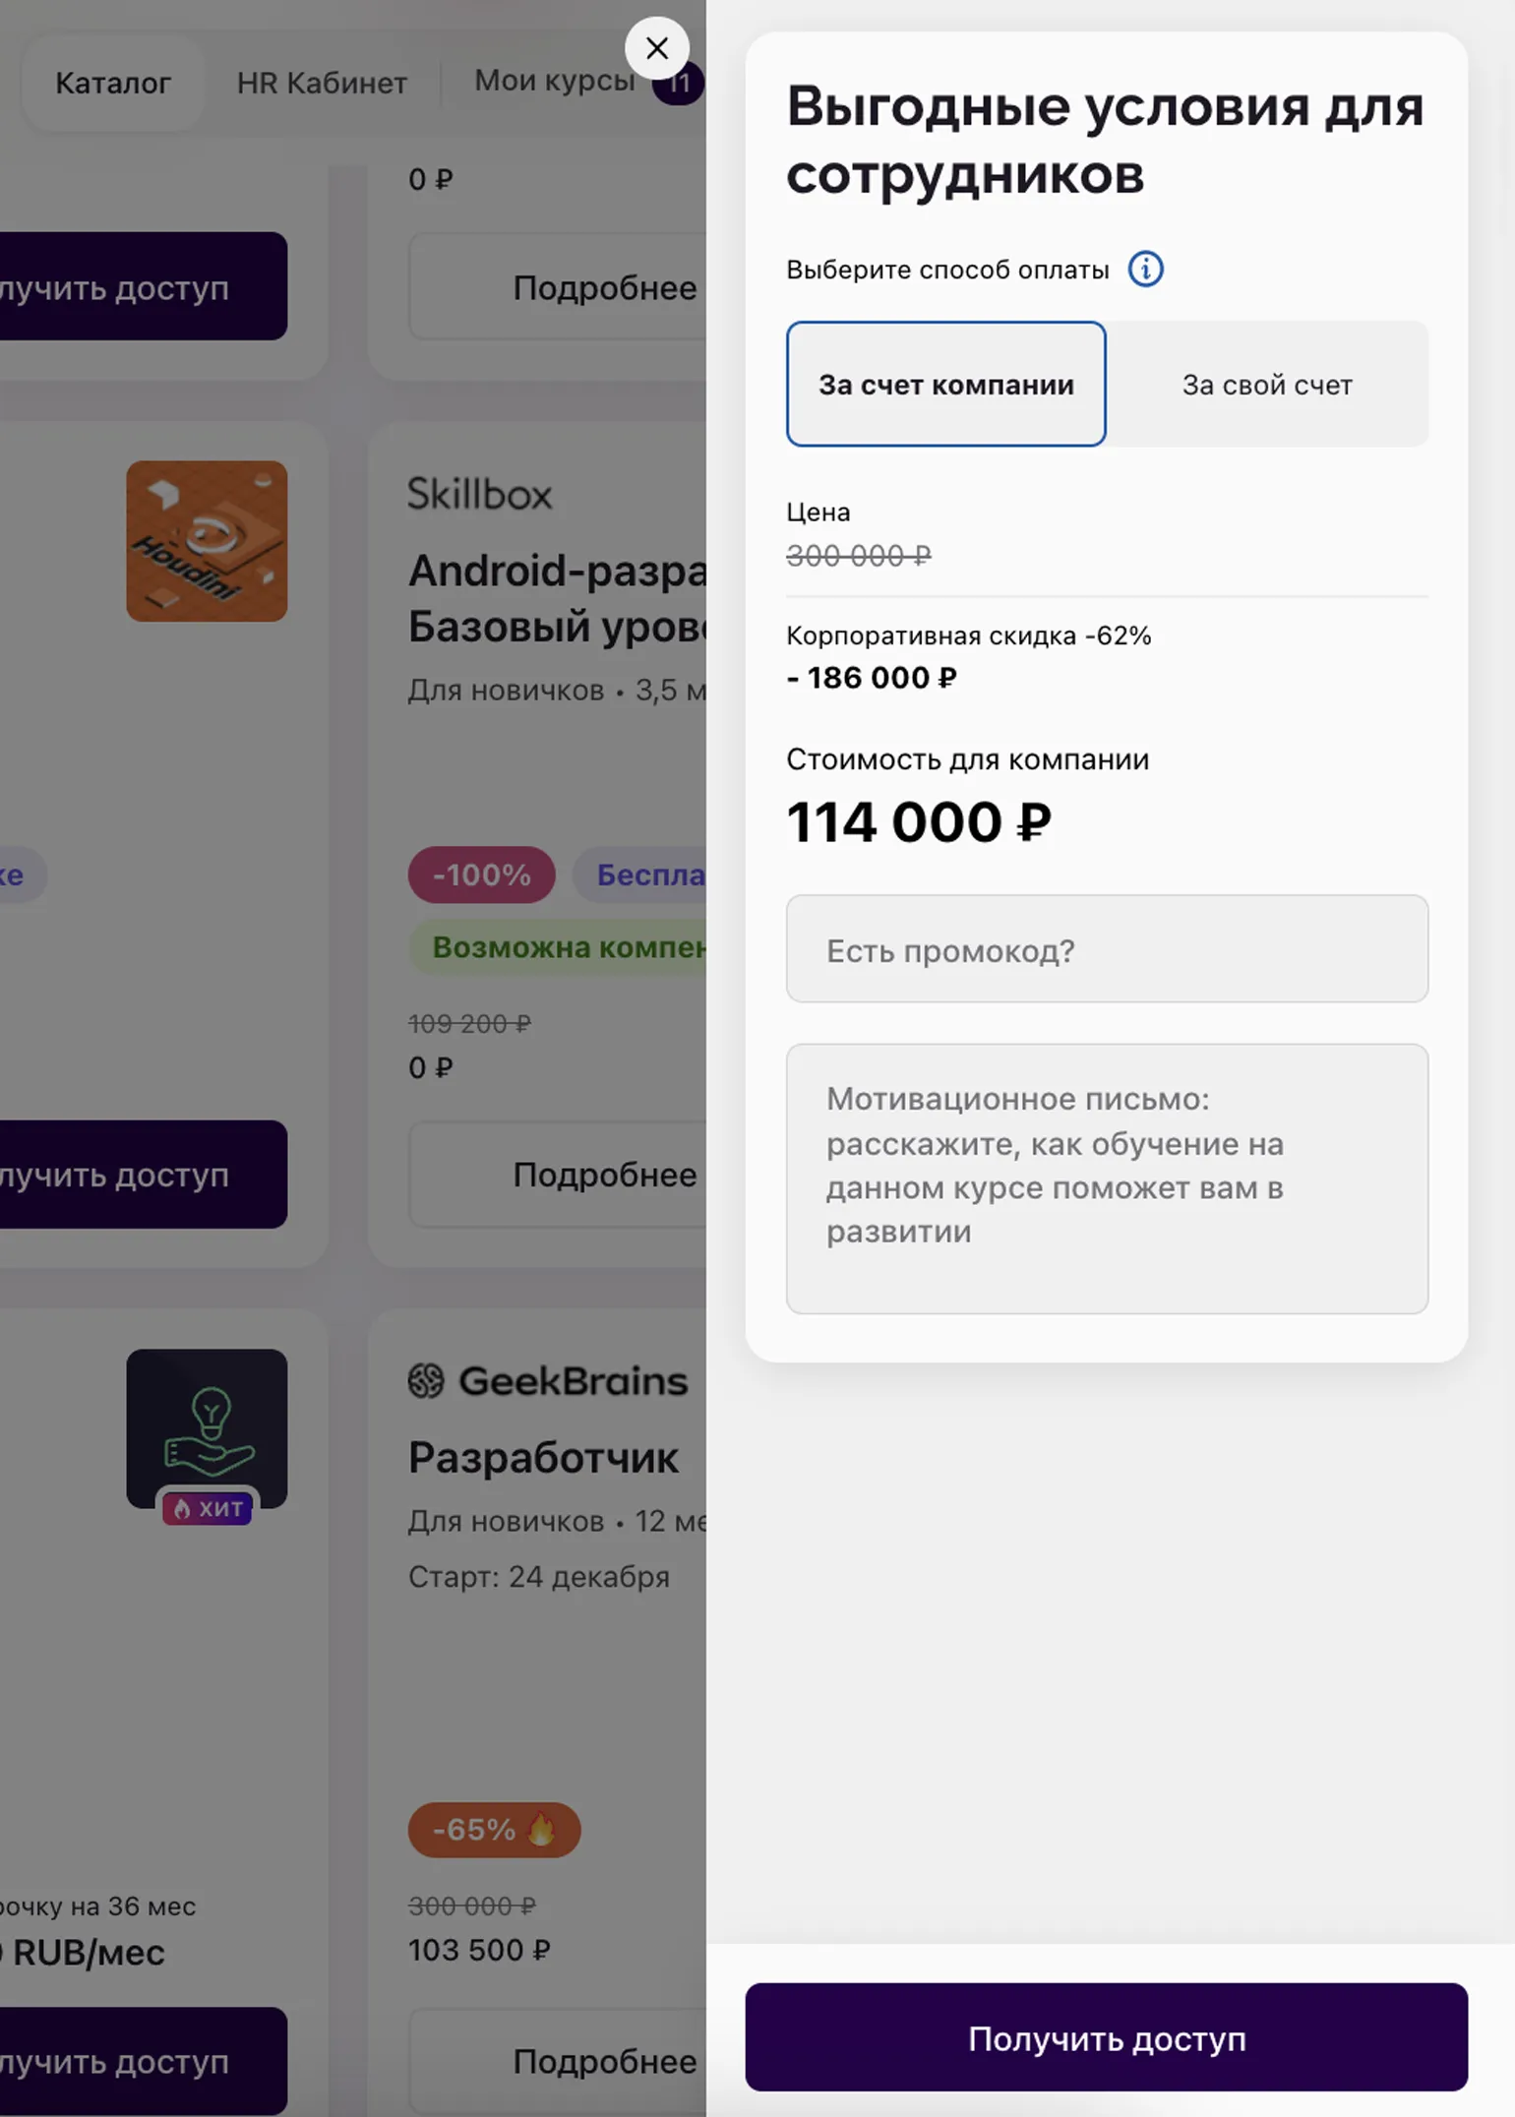Open the 'Каталог' tab

[113, 84]
